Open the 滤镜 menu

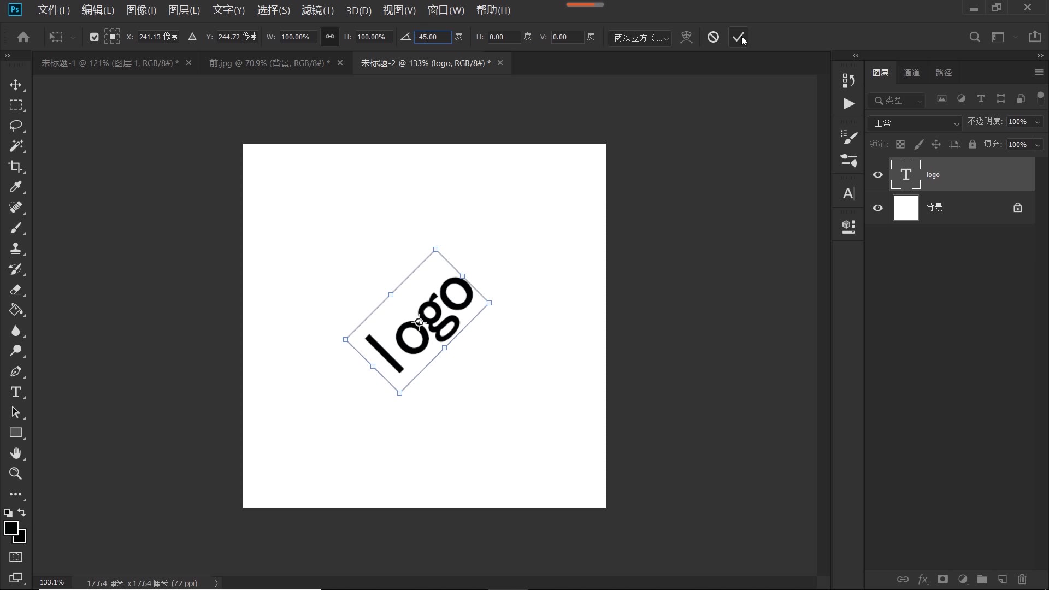coord(317,10)
